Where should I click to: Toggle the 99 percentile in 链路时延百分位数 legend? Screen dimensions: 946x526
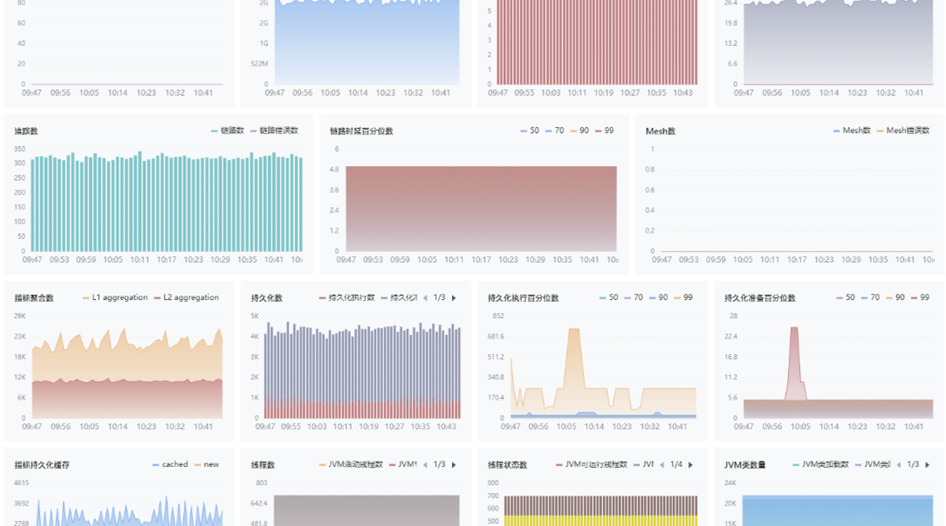[604, 131]
